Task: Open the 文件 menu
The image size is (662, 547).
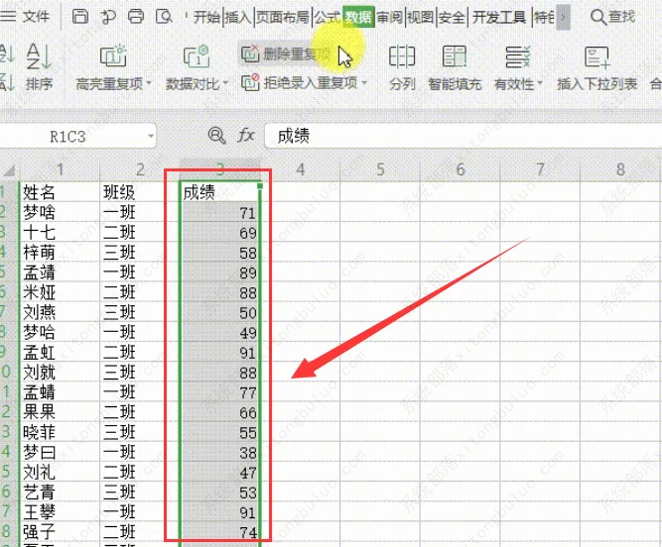Action: pos(26,17)
